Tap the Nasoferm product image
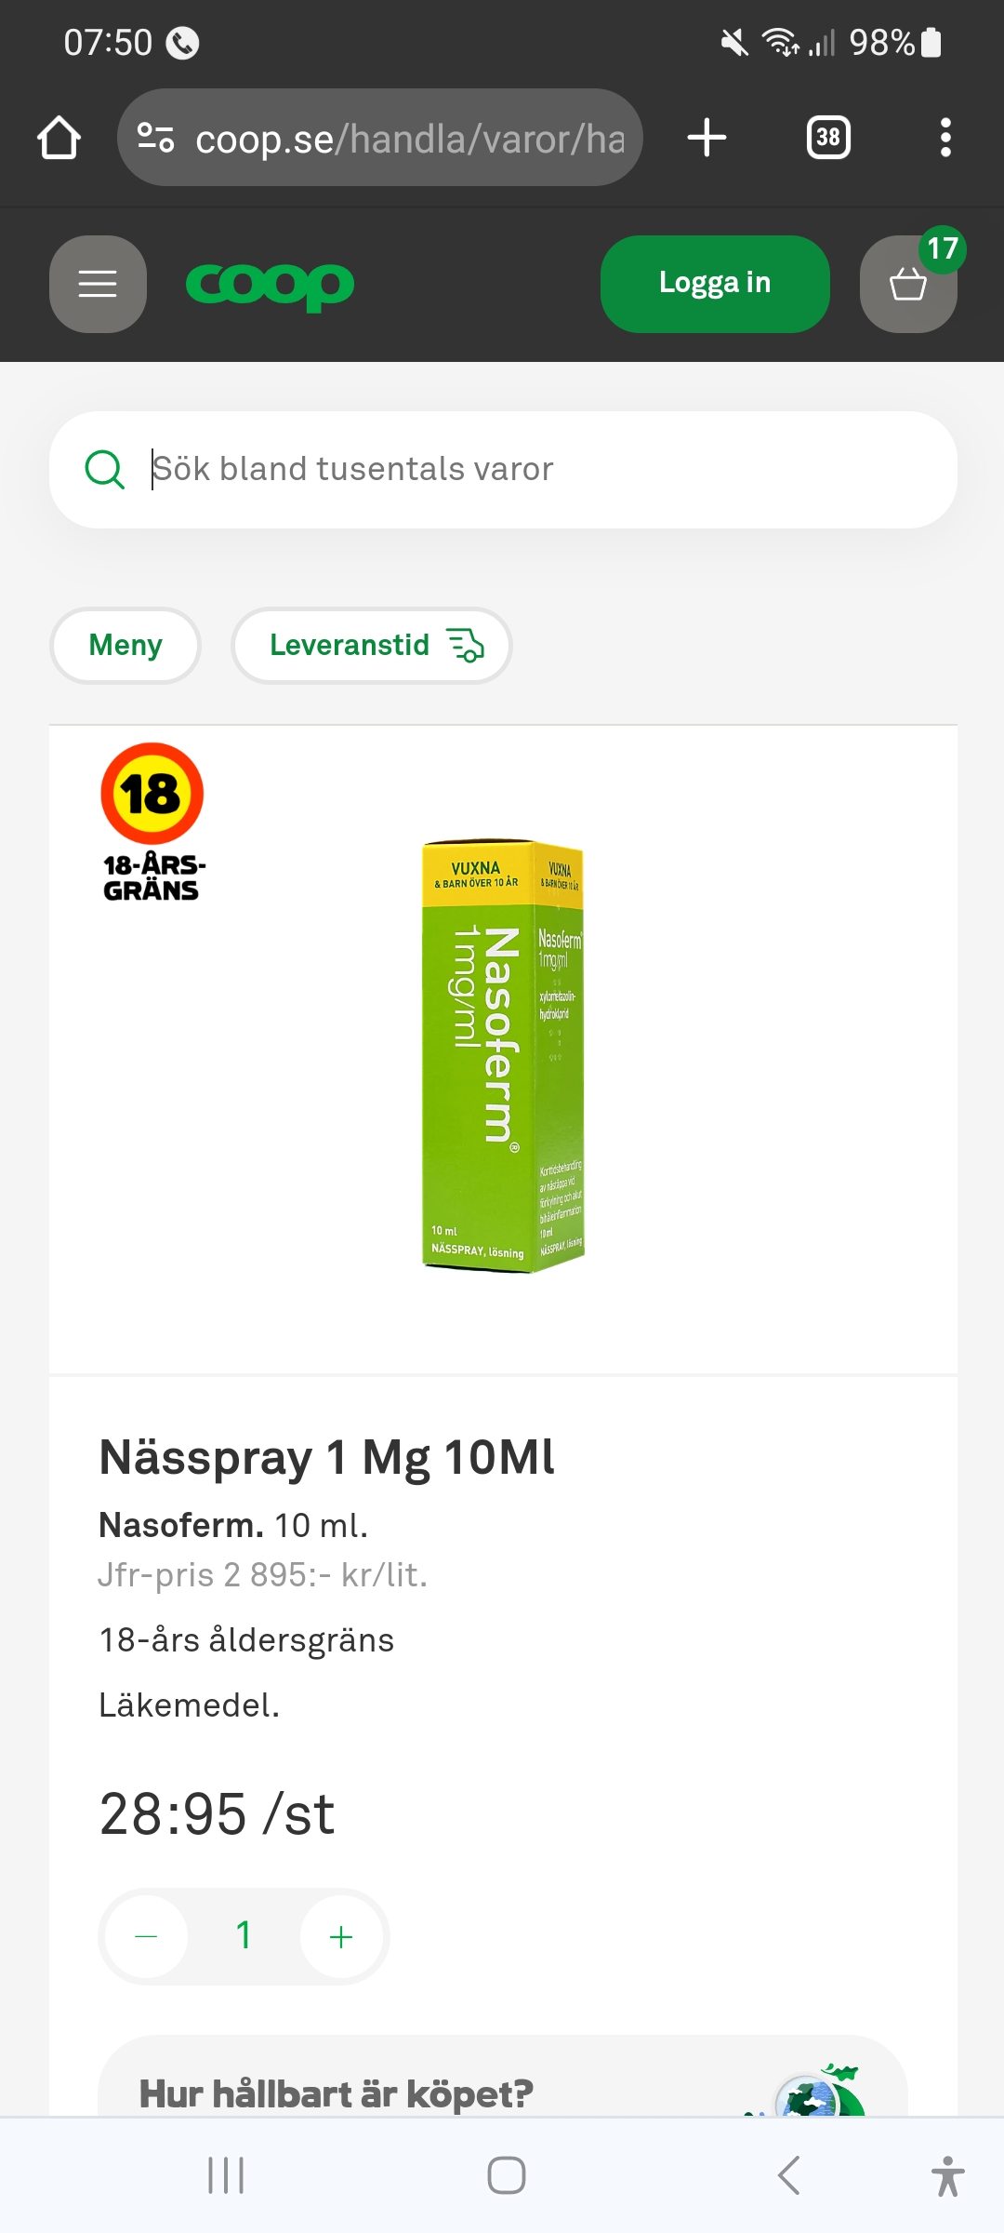1004x2233 pixels. coord(503,1054)
